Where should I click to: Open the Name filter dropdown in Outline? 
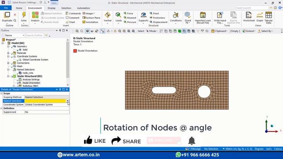click(x=23, y=35)
